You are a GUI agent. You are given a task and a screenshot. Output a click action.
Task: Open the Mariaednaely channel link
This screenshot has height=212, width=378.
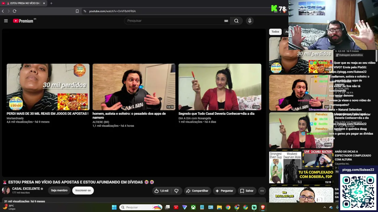click(x=15, y=118)
